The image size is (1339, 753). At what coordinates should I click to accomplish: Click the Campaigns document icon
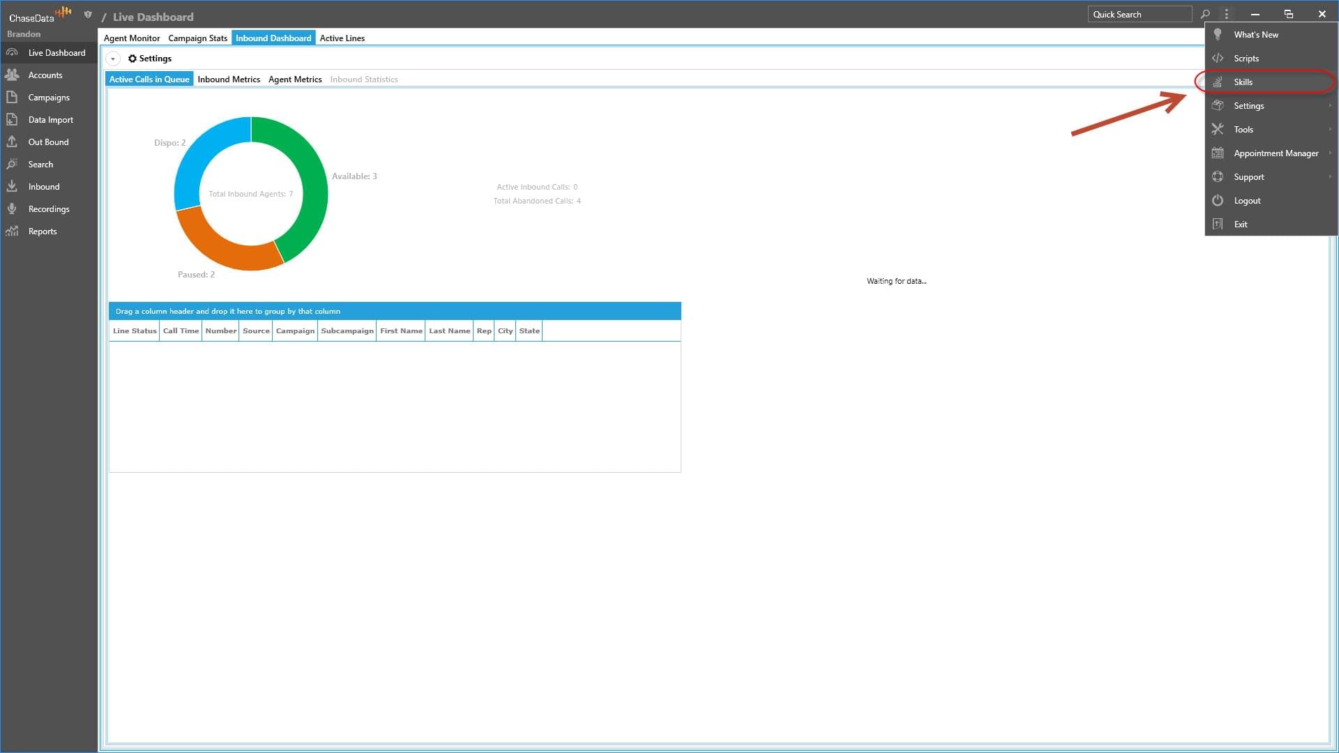[x=12, y=97]
